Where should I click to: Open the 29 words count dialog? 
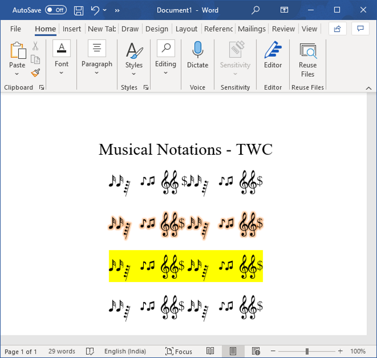[62, 352]
